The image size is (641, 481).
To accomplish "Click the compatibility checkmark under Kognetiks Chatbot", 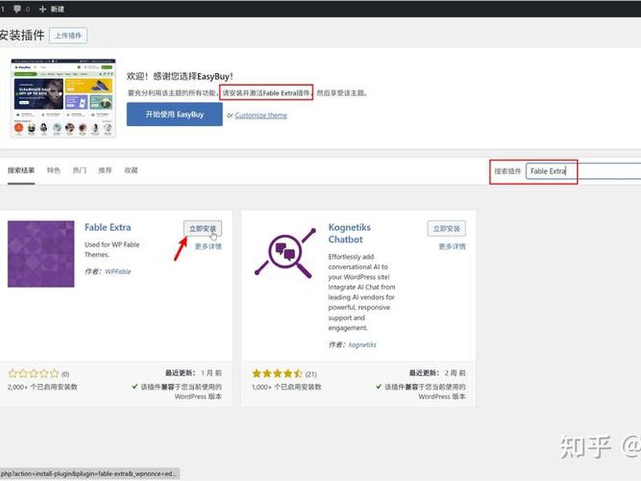I will click(378, 386).
